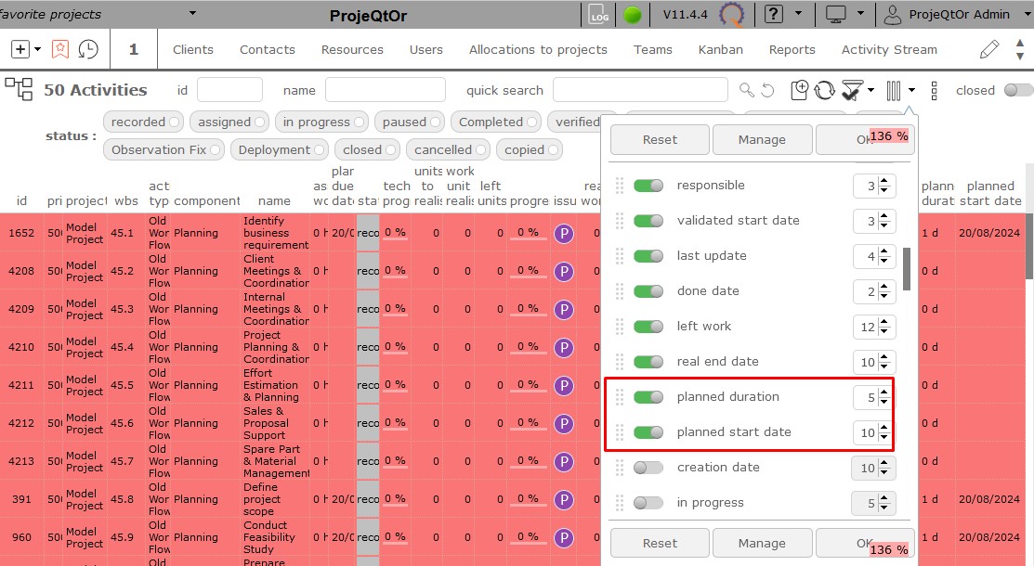Toggle off last update column
1034x566 pixels.
coord(648,256)
